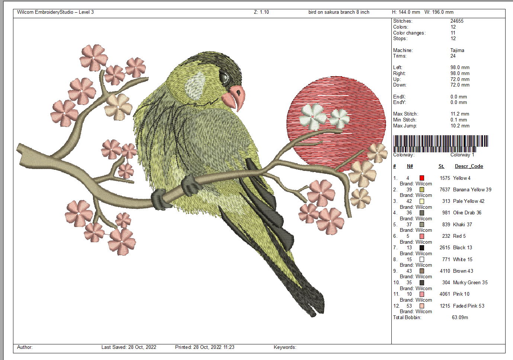
Task: Click the 'Colors:' label
Action: coord(401,27)
